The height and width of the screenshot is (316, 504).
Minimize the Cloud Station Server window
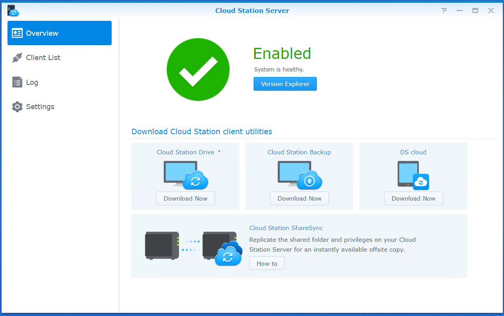[460, 11]
